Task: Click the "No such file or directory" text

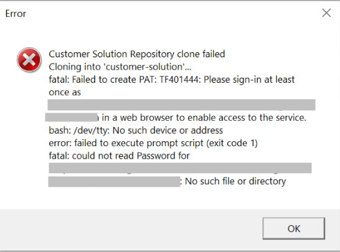Action: coord(235,181)
